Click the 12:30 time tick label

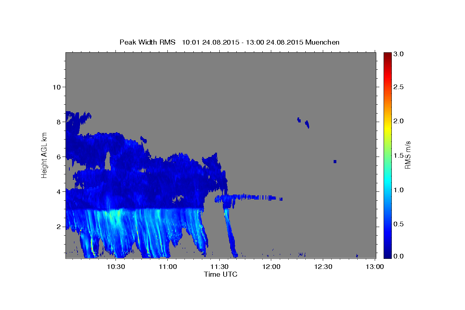coord(323,267)
